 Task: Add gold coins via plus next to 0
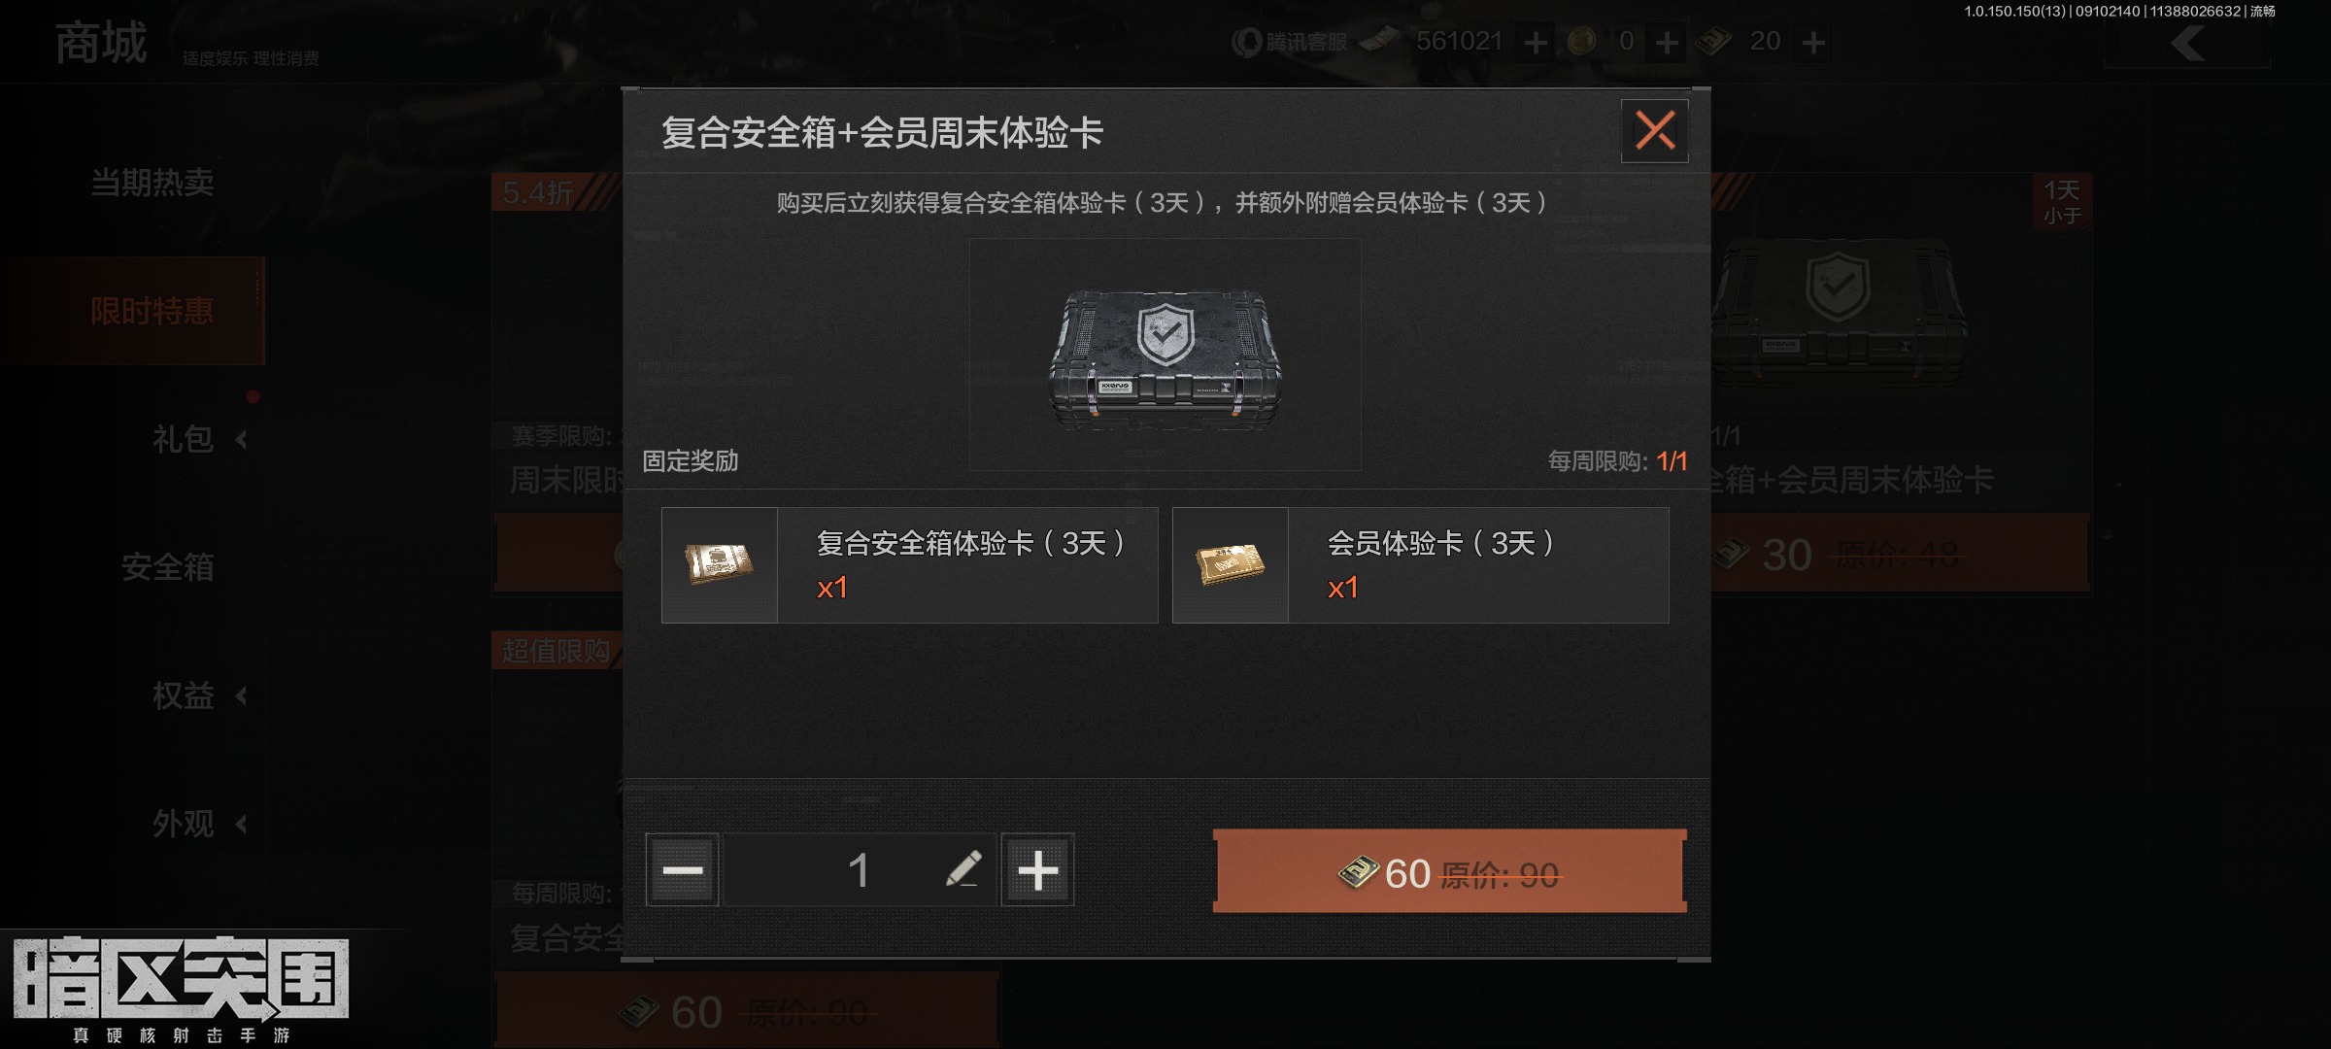(1667, 43)
